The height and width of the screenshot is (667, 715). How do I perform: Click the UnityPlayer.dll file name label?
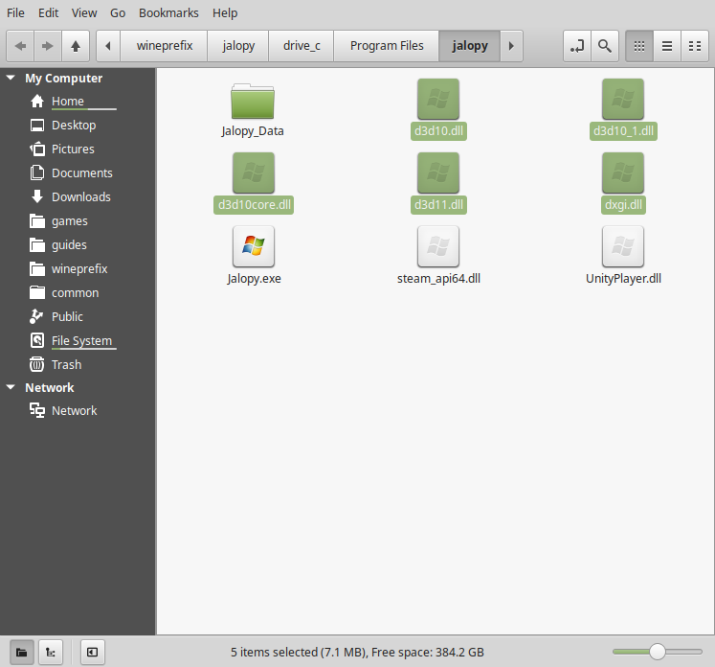[x=623, y=279]
